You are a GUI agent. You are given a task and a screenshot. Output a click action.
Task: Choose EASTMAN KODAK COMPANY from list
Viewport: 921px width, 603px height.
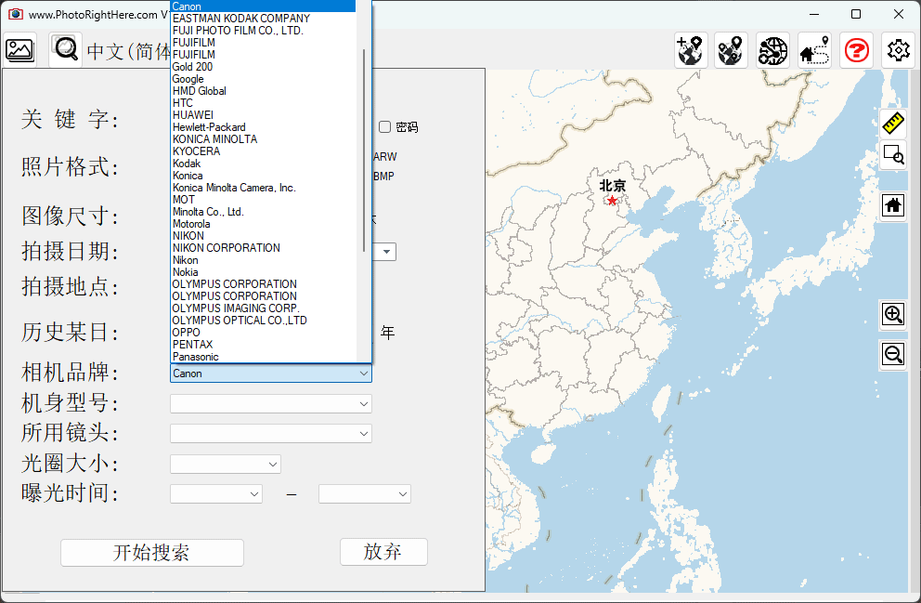pos(263,19)
